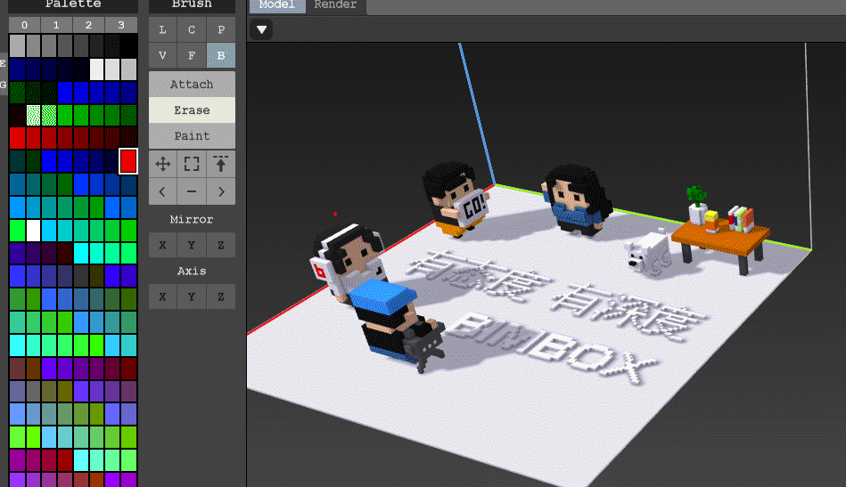Screen dimensions: 846x487
Task: Select the move arrows tool
Action: click(162, 164)
